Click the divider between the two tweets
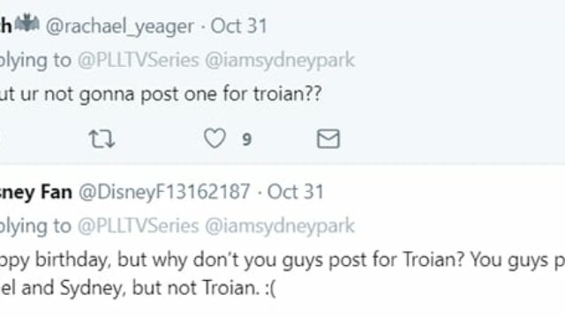 pos(282,165)
